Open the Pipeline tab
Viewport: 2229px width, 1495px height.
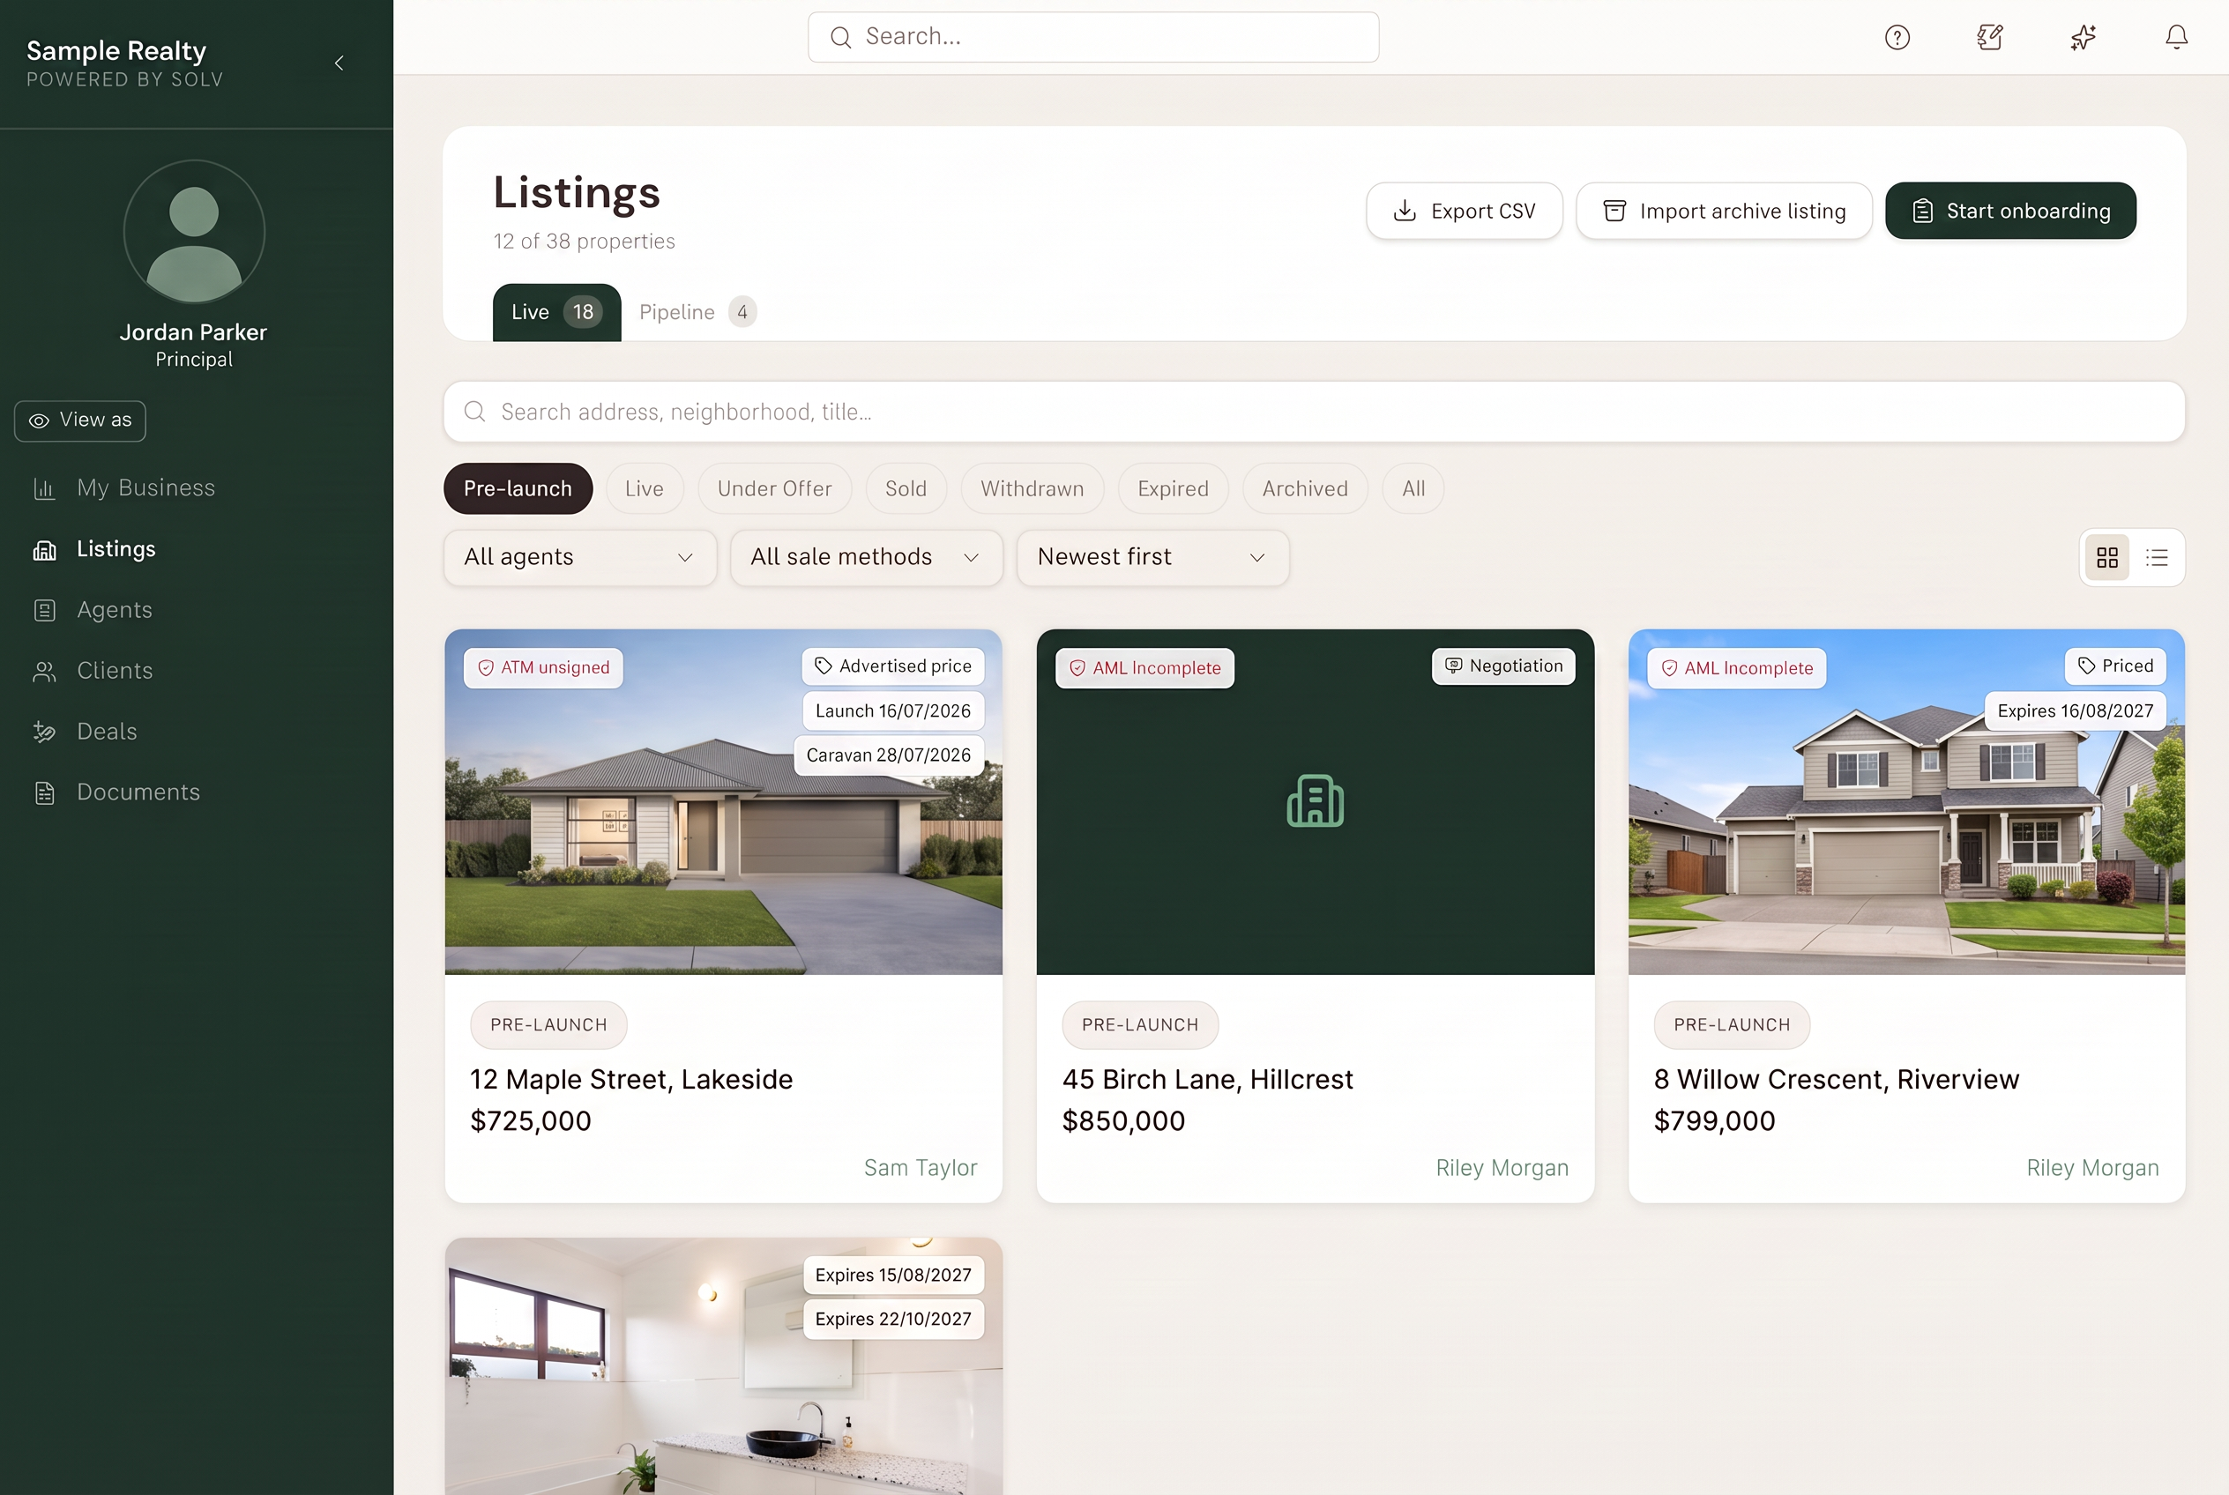click(697, 312)
